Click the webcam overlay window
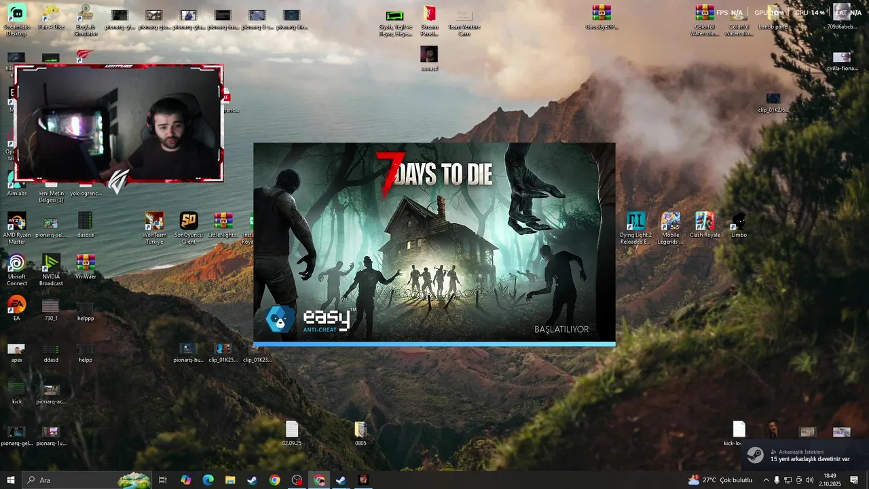Screen dimensions: 869x489 pos(119,124)
